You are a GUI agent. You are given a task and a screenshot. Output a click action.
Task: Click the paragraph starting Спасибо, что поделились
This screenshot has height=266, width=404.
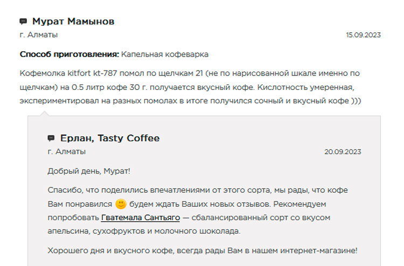pos(198,211)
